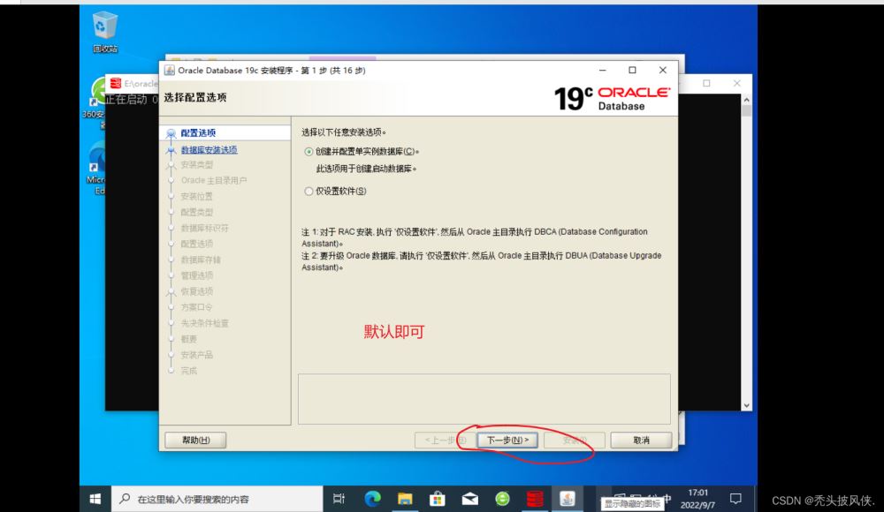Open the Mail app on the taskbar
The image size is (884, 512).
469,499
